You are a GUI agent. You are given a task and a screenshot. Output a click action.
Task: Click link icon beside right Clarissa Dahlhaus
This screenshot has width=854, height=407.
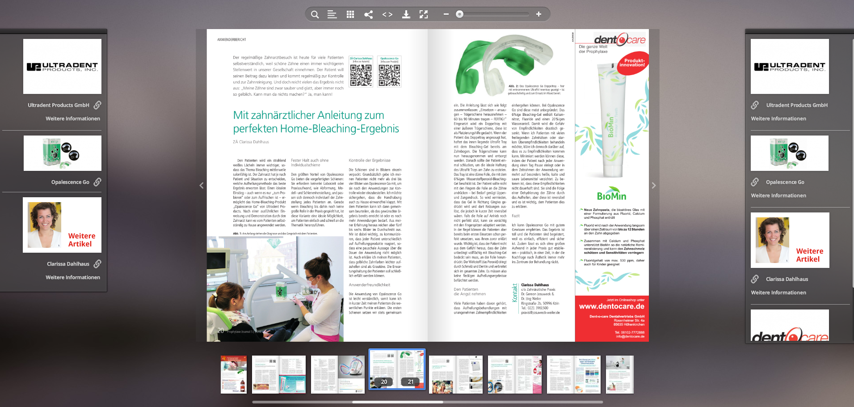click(755, 279)
